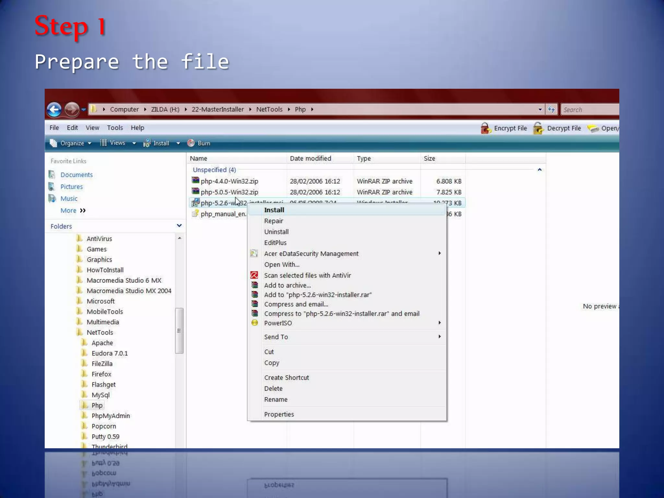
Task: Click the Open toolbar button at right
Action: tap(604, 128)
